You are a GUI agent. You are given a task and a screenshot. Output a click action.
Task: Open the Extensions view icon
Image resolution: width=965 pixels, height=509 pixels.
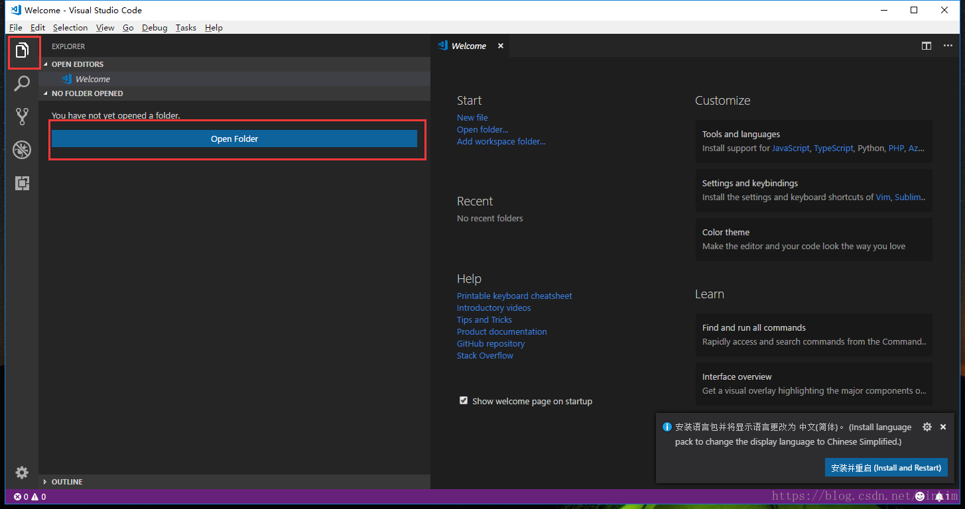pyautogui.click(x=23, y=183)
